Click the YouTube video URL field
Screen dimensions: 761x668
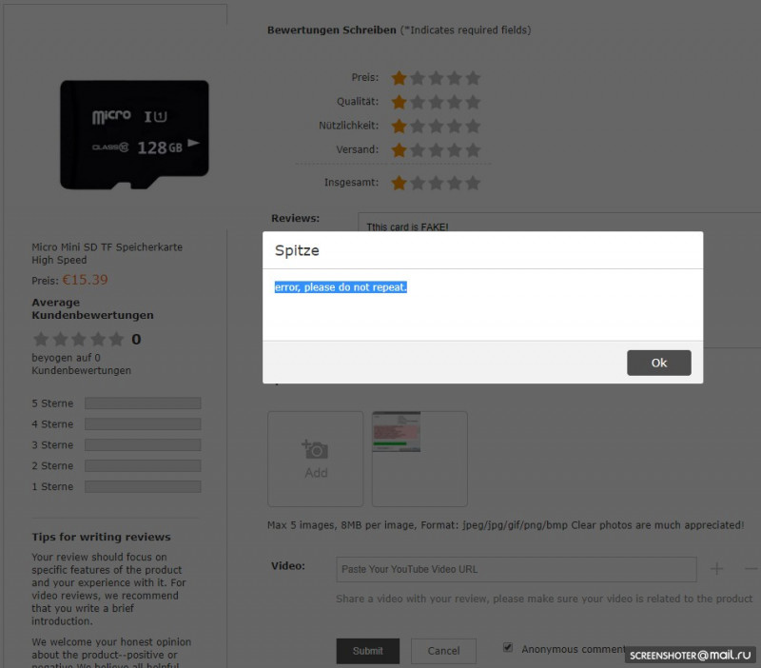[516, 569]
